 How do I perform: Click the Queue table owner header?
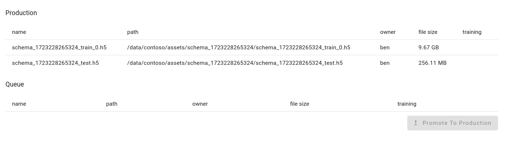click(200, 104)
